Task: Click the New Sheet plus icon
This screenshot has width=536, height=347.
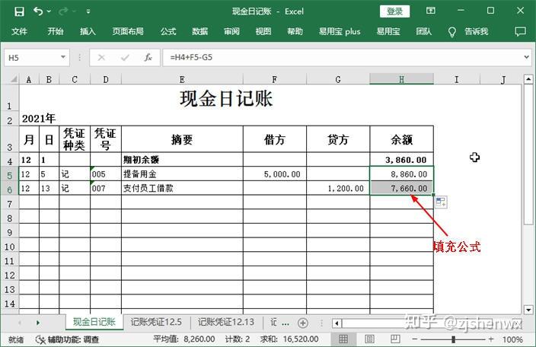Action: [x=302, y=323]
